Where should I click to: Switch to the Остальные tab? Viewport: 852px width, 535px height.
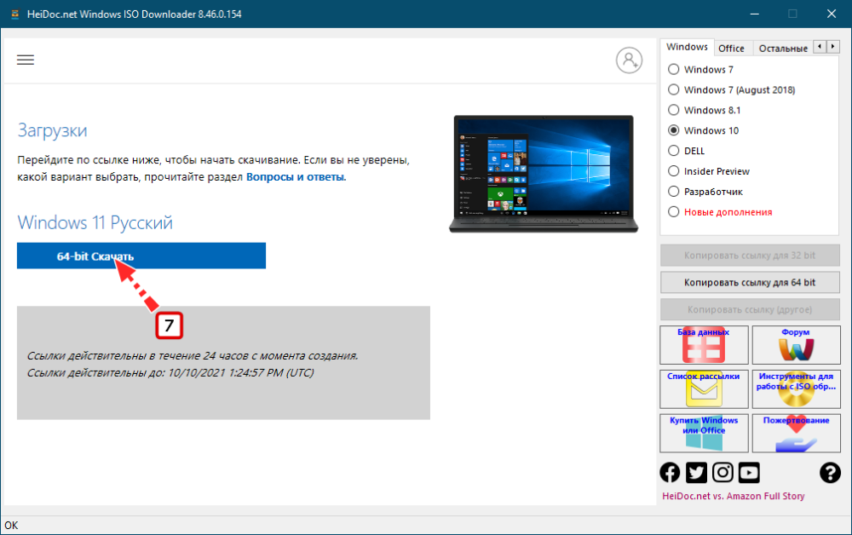(783, 49)
